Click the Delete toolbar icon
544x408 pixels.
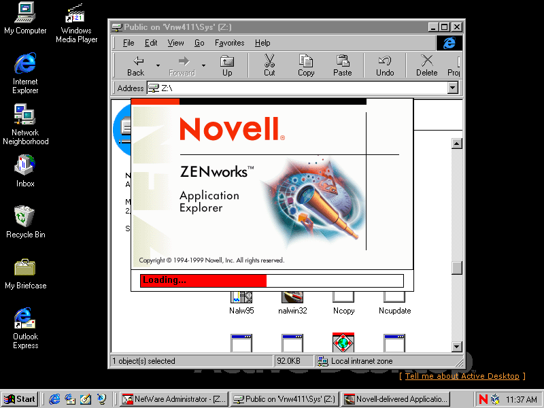point(427,66)
